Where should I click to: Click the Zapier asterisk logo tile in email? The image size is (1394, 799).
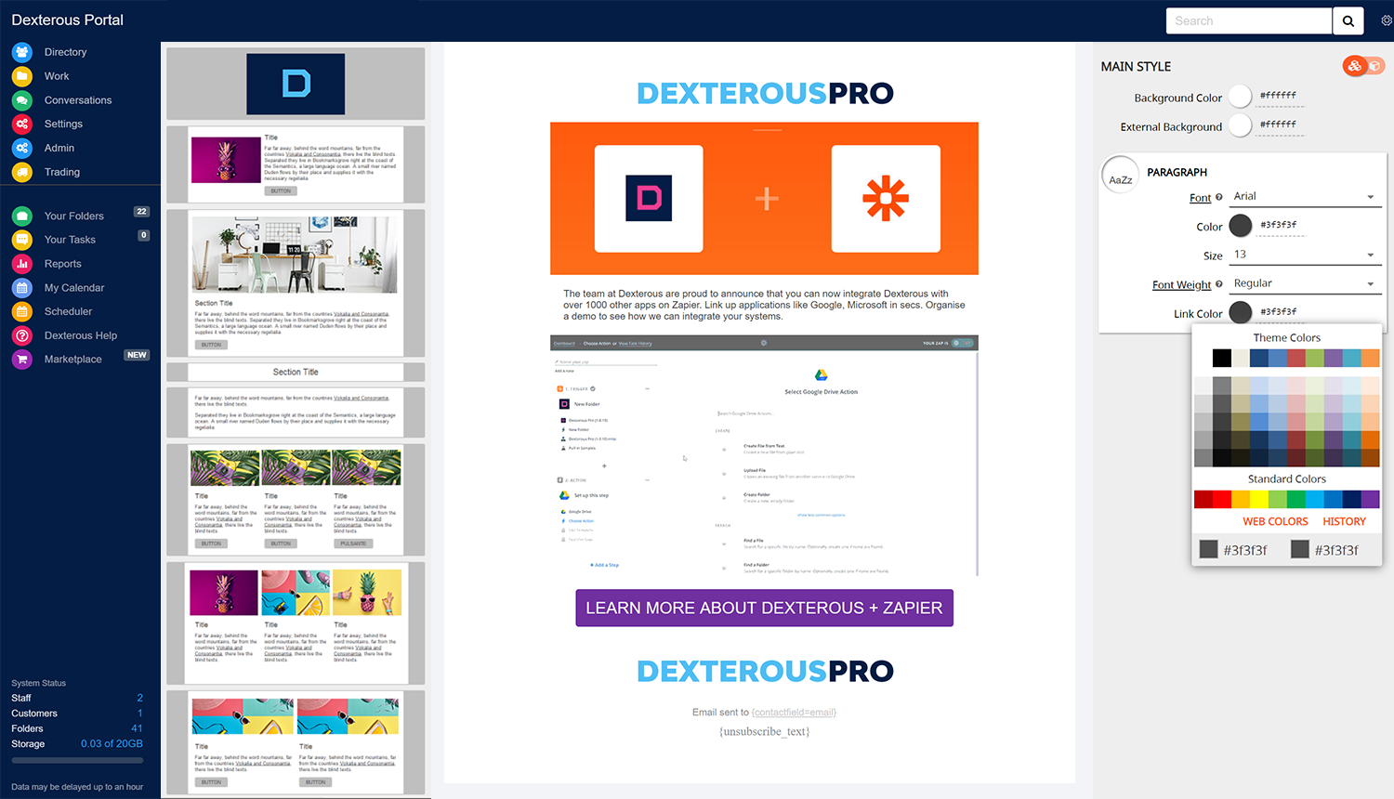pyautogui.click(x=886, y=198)
